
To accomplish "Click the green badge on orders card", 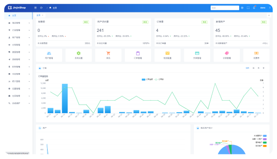I will (x=204, y=22).
